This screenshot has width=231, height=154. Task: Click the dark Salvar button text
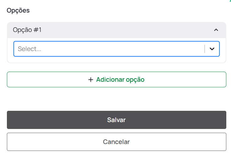click(116, 120)
